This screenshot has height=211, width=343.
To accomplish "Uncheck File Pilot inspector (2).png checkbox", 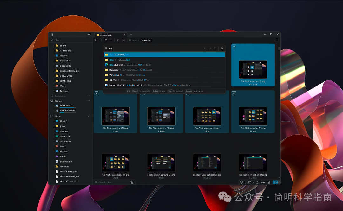I will pos(97,93).
